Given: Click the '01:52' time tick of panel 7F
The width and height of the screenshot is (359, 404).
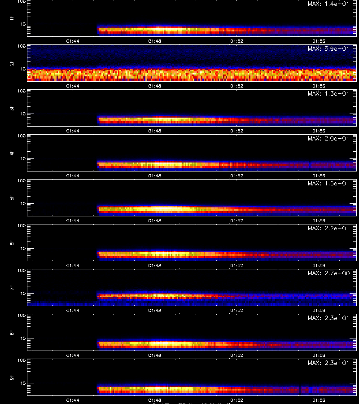Looking at the screenshot, I should (x=236, y=310).
